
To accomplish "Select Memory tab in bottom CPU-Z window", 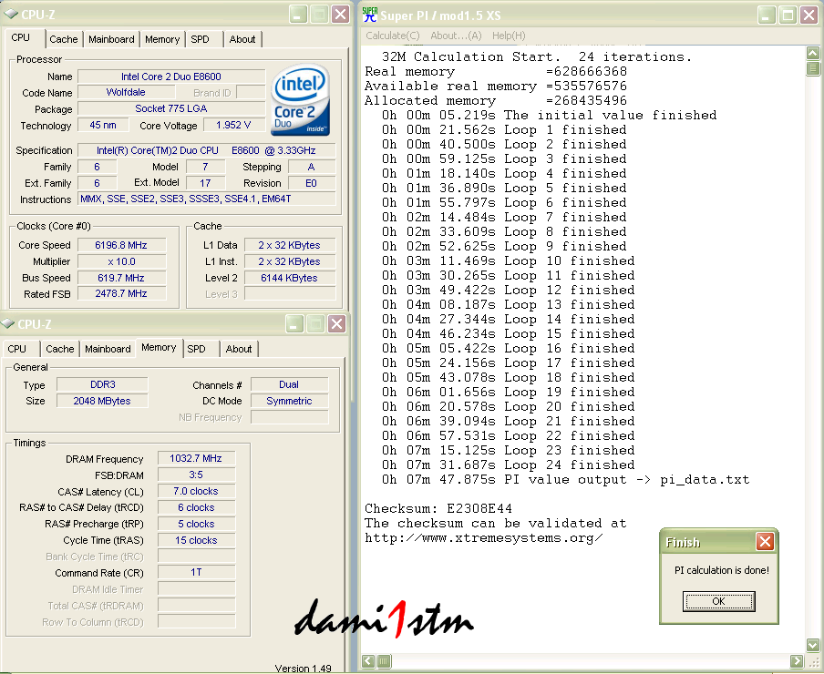I will (x=159, y=348).
